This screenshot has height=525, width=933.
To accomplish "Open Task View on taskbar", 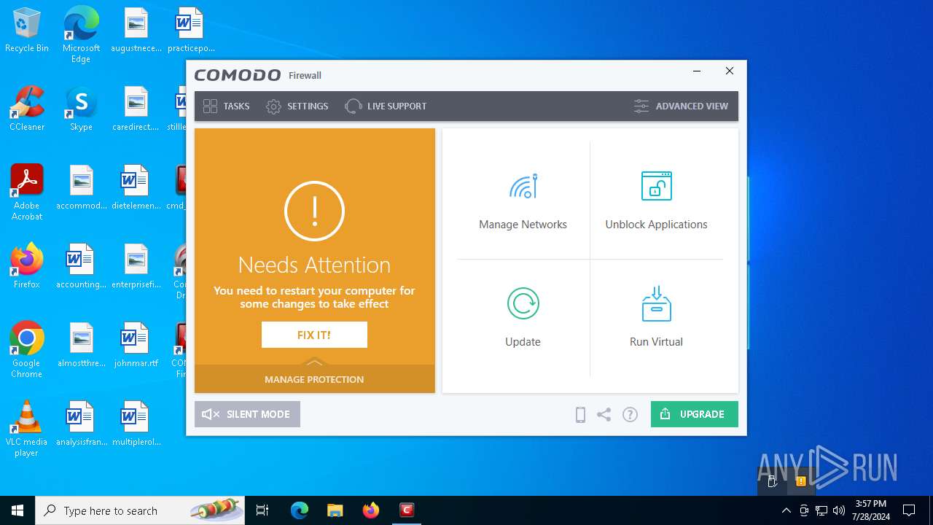I will click(x=262, y=510).
